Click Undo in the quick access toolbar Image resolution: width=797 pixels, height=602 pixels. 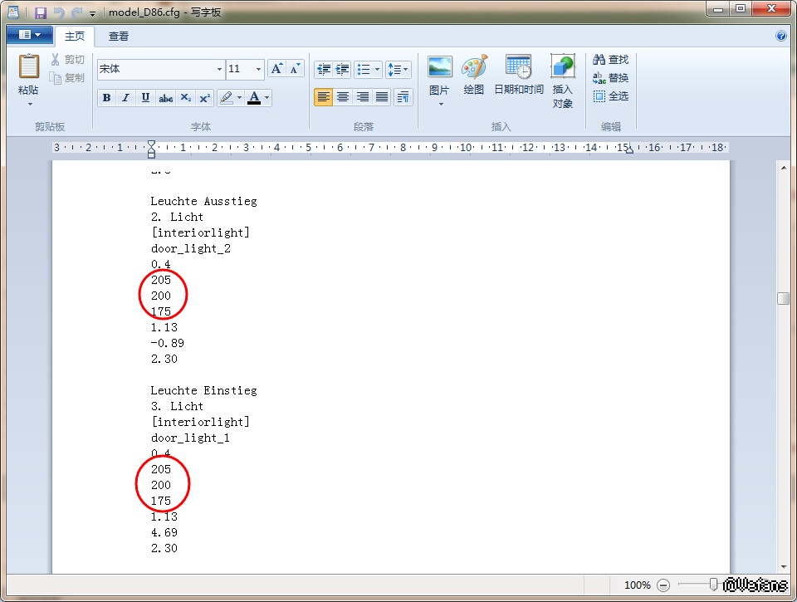[59, 12]
